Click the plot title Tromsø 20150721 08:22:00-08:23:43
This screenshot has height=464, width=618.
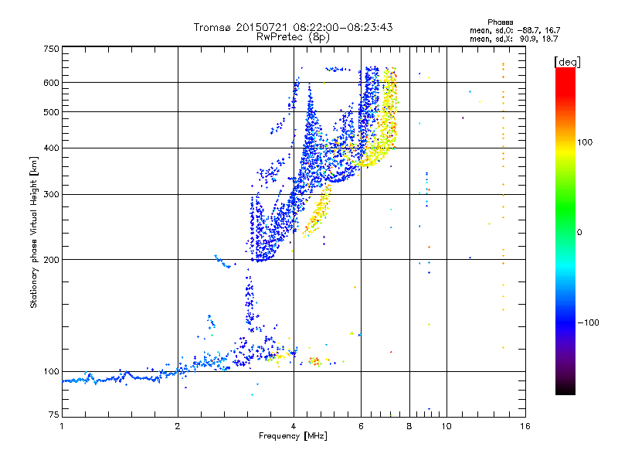point(293,27)
